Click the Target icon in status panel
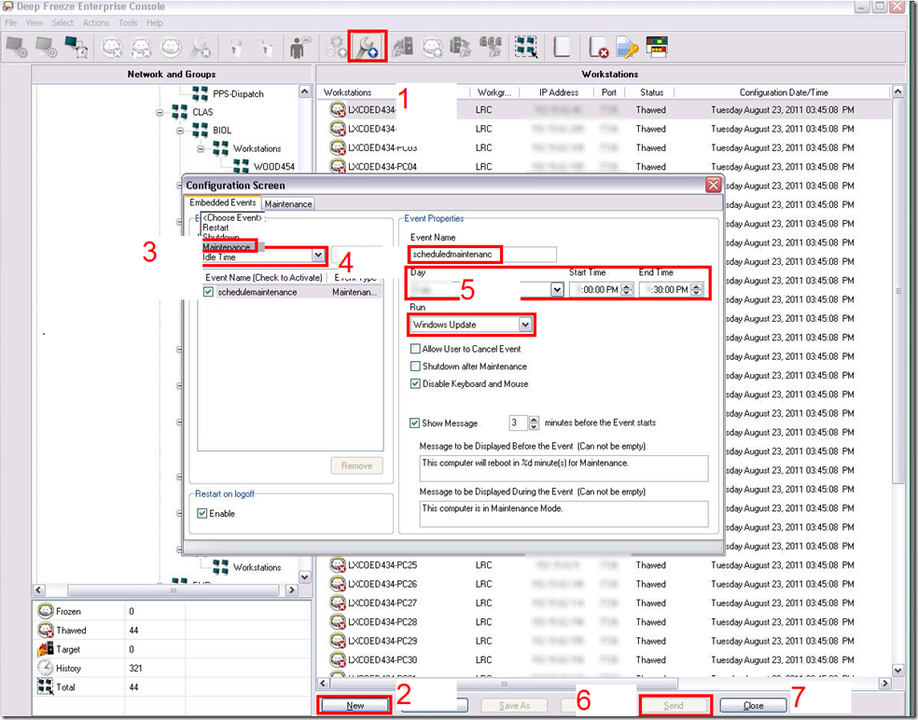 [x=46, y=649]
